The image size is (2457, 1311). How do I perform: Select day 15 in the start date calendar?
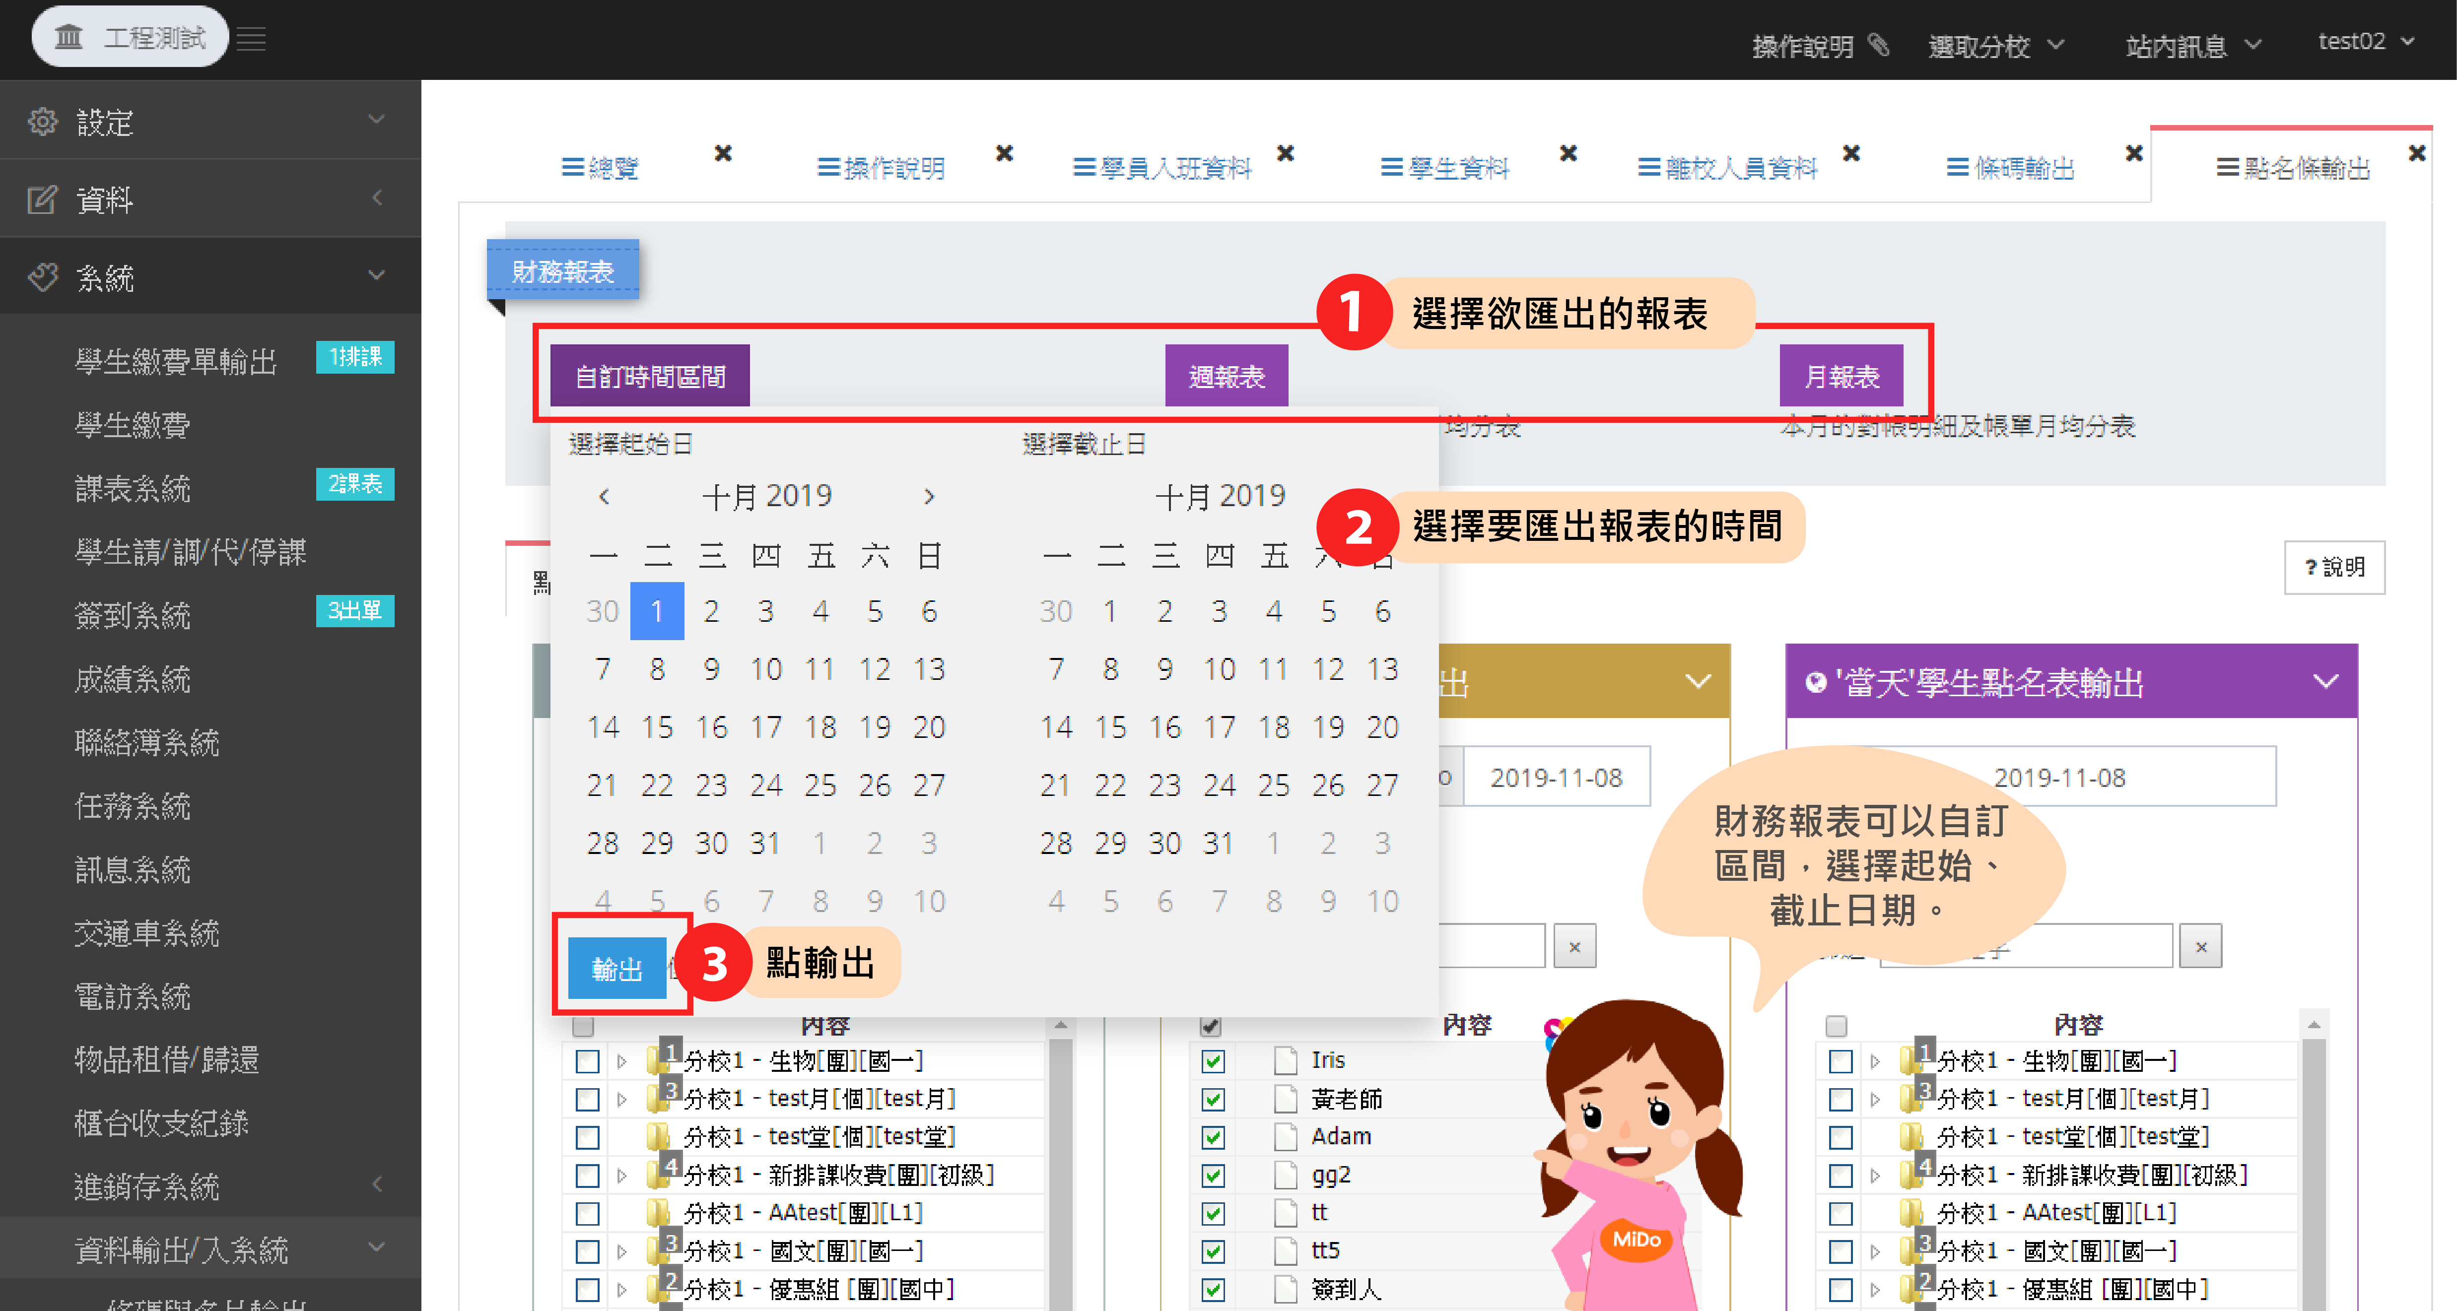[x=657, y=727]
